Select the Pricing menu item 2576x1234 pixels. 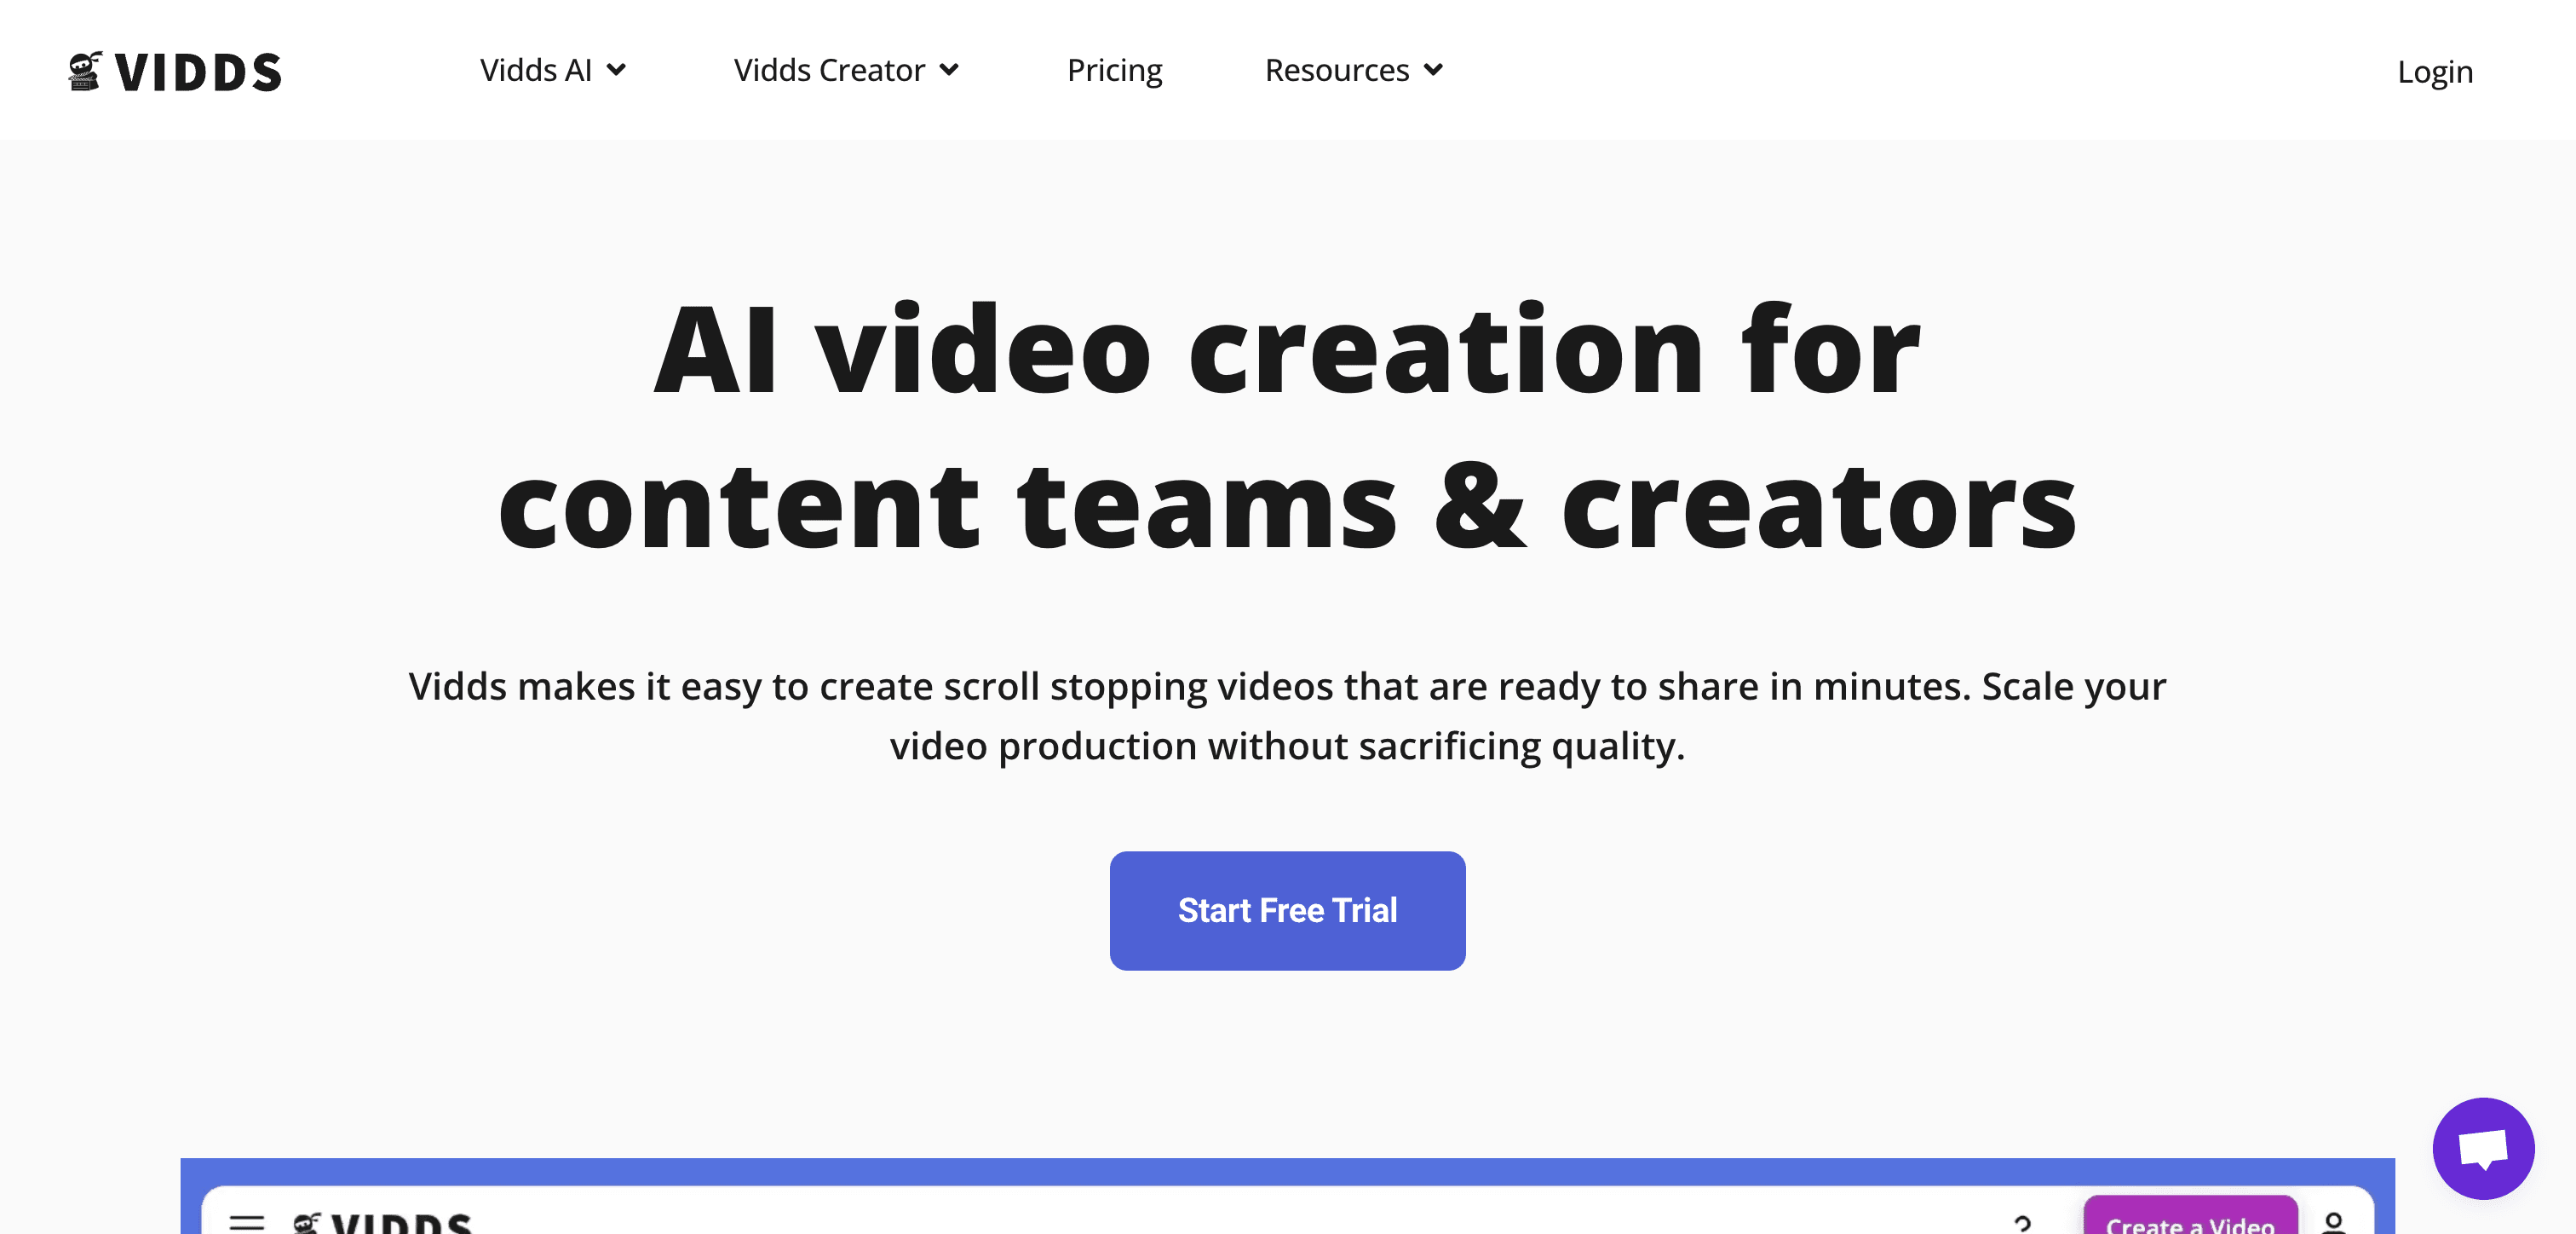[x=1114, y=69]
